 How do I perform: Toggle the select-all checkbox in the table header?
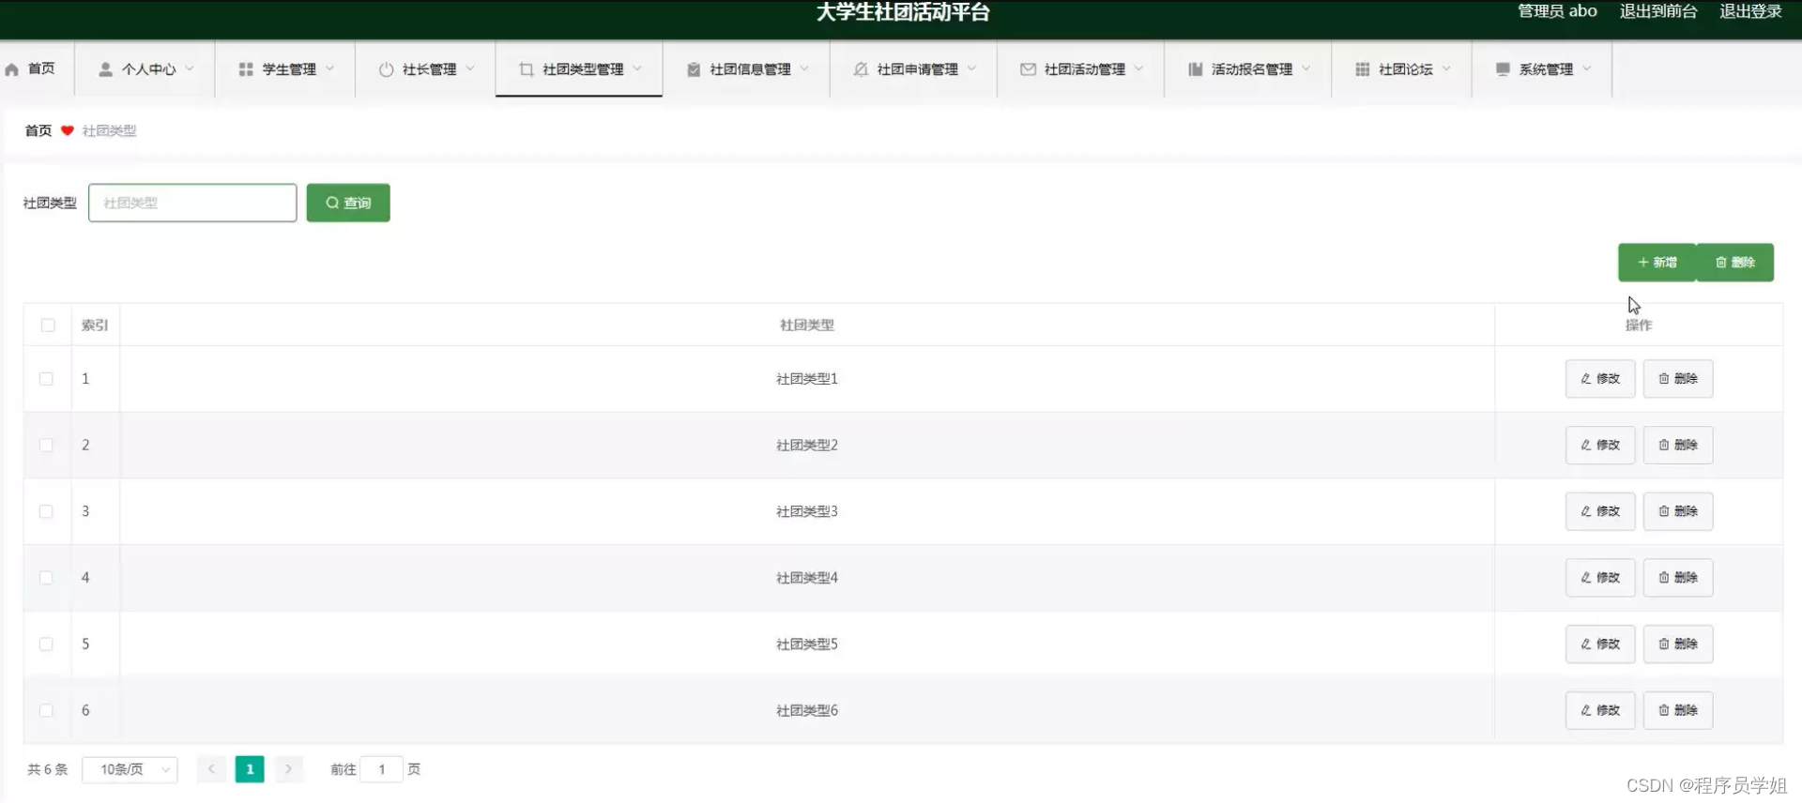(x=48, y=326)
